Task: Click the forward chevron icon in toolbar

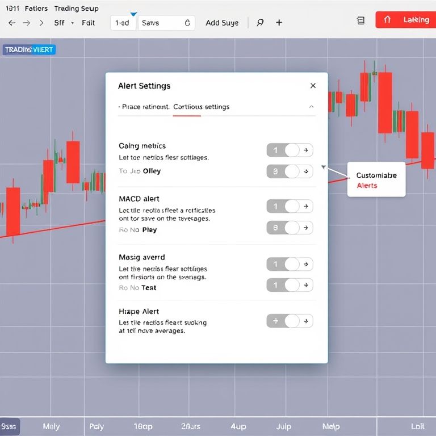Action: [x=41, y=23]
